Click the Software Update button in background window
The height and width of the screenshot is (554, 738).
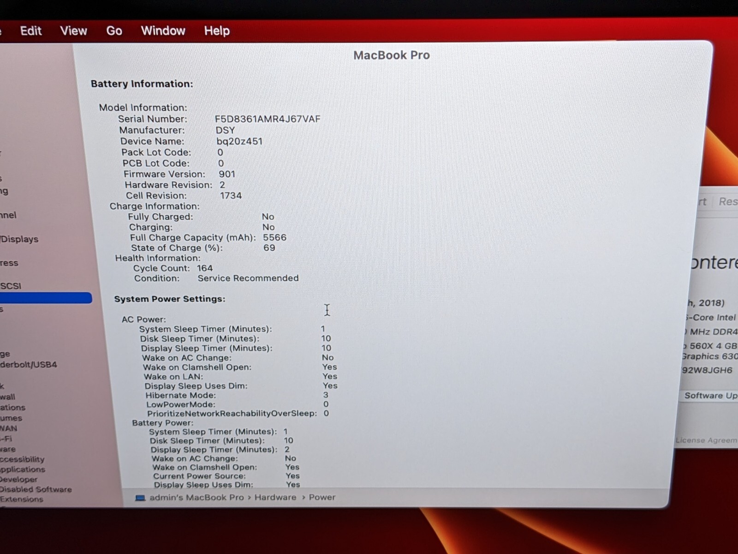tap(709, 396)
